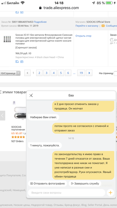Open the brush heads product thumbnail
This screenshot has width=117, height=208.
(x=7, y=39)
